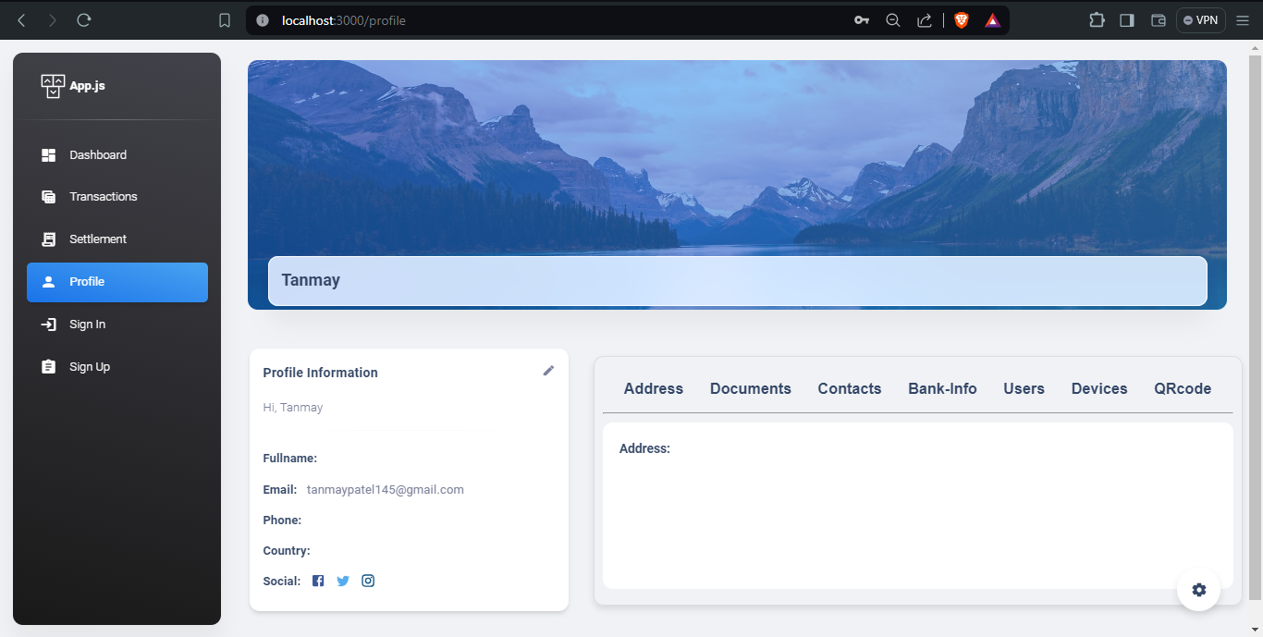
Task: Click the email link tanmaypatel145@gmail.com
Action: pos(385,489)
